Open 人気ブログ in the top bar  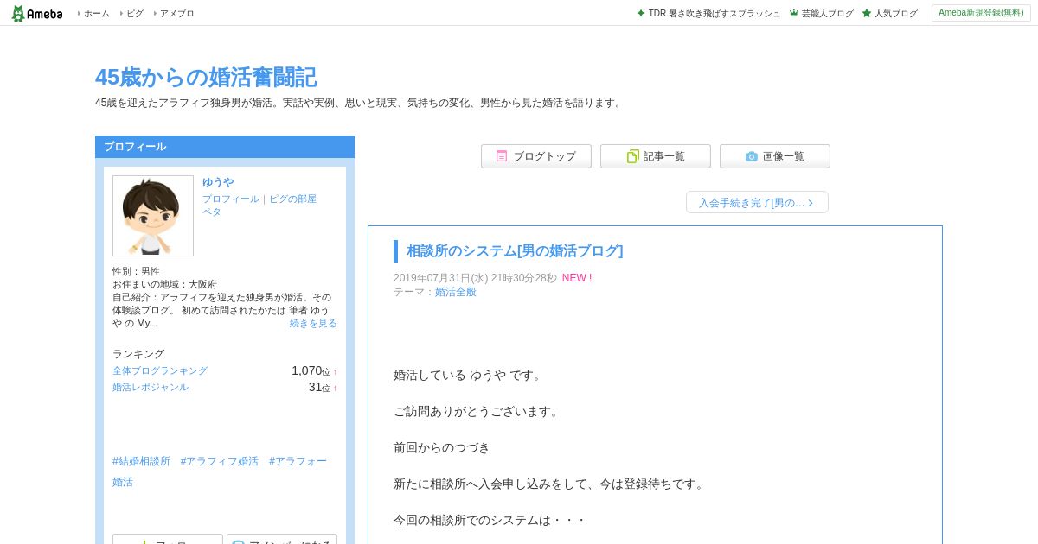895,13
